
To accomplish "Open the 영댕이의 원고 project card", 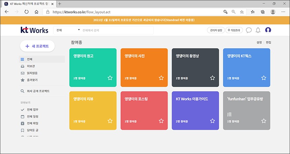I will pyautogui.click(x=93, y=68).
